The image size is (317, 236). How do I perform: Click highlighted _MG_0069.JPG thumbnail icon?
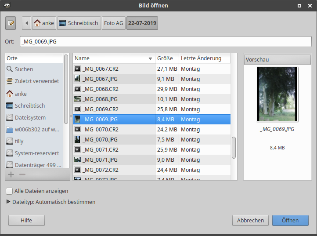pyautogui.click(x=77, y=119)
